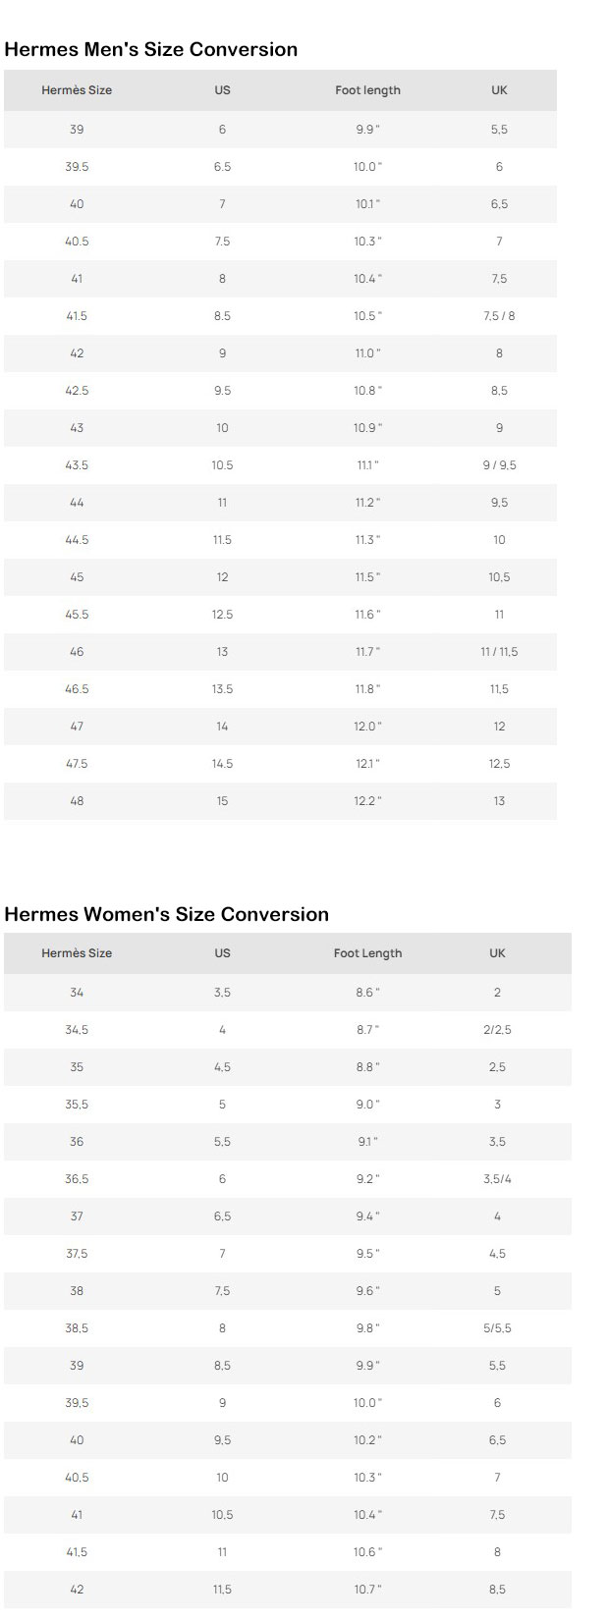
Task: Click the UK '11 / 11,5' cell
Action: pos(499,652)
